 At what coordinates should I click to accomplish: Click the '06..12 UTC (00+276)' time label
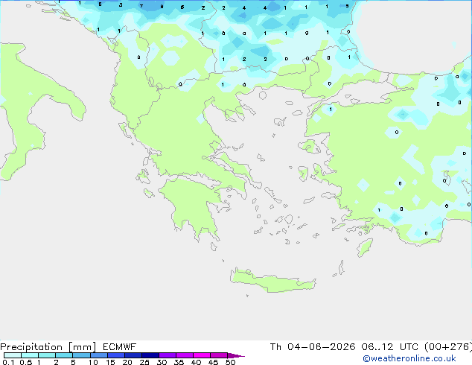(x=417, y=347)
